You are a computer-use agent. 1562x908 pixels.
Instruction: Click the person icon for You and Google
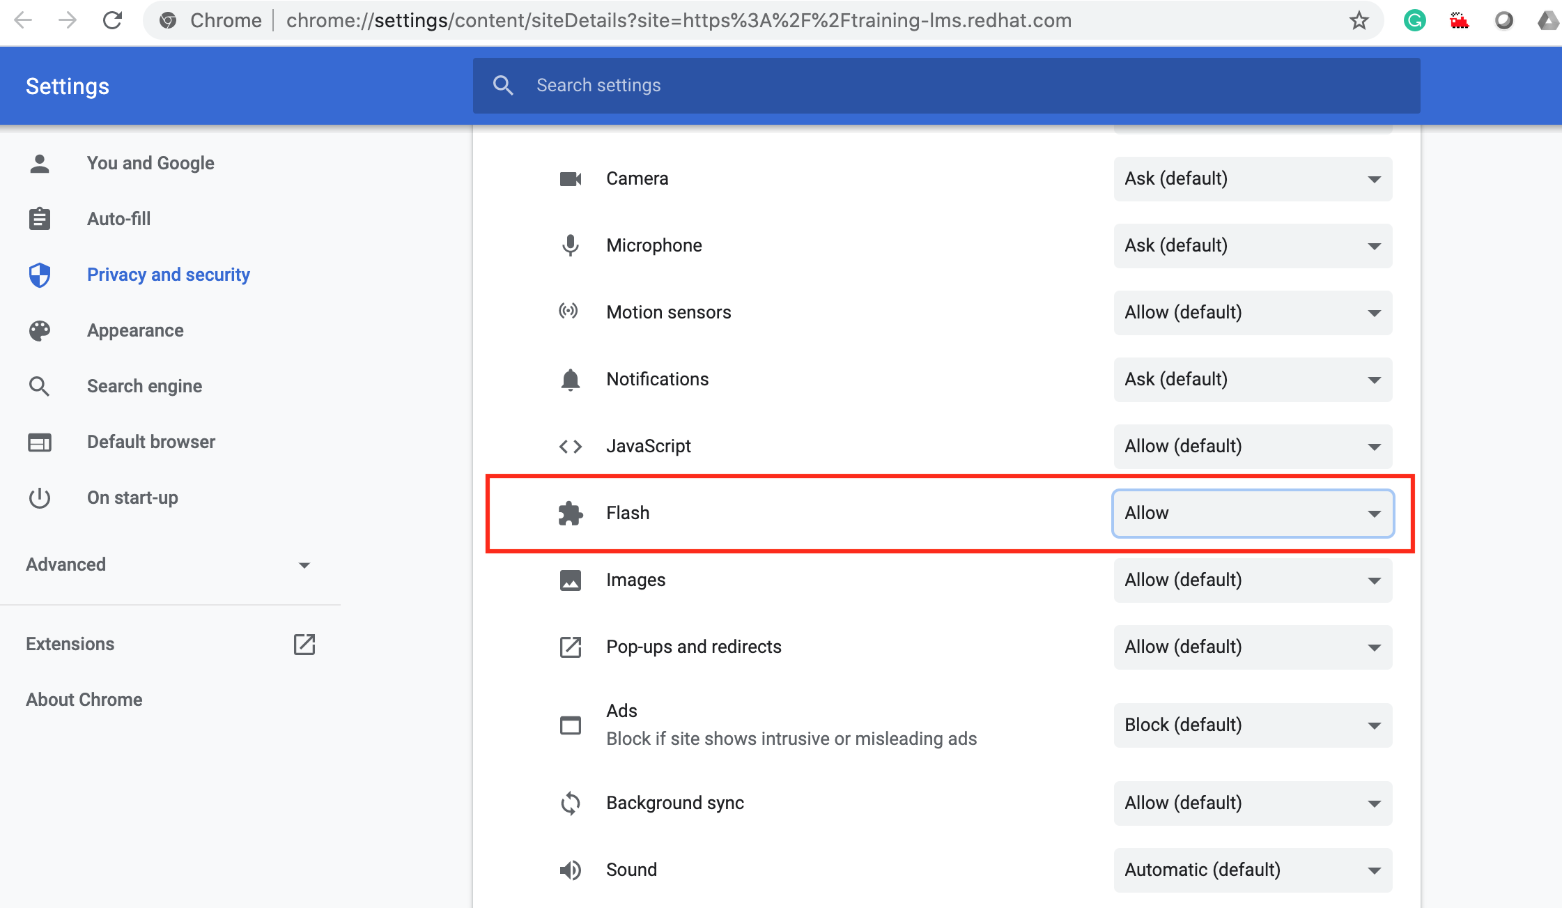pos(40,163)
